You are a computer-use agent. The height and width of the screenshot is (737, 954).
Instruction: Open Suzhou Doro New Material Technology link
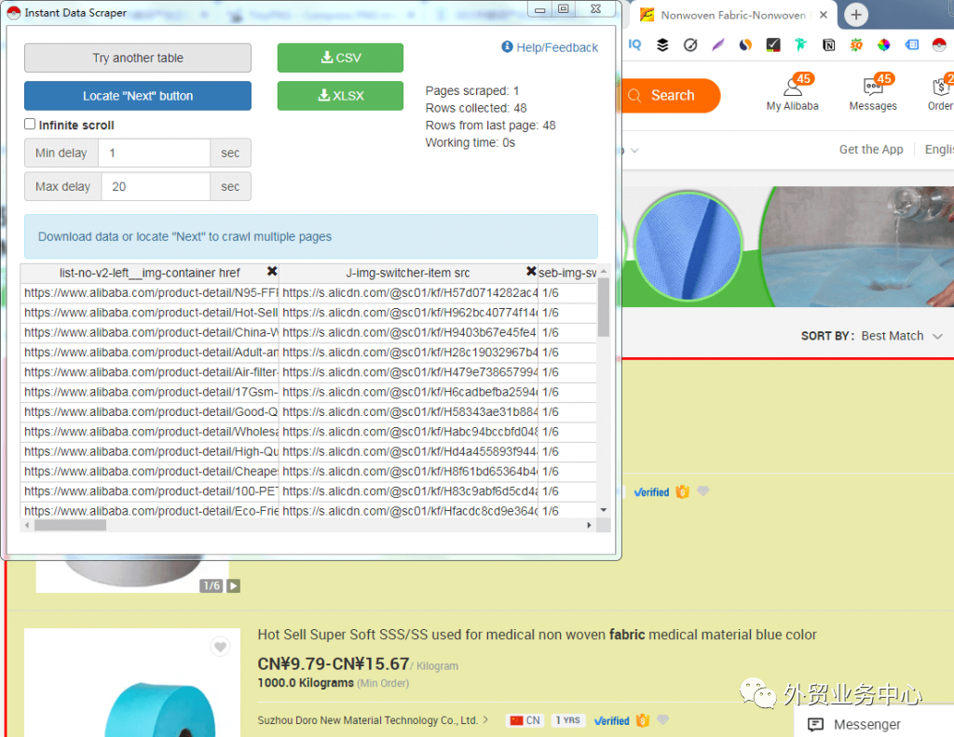(367, 720)
